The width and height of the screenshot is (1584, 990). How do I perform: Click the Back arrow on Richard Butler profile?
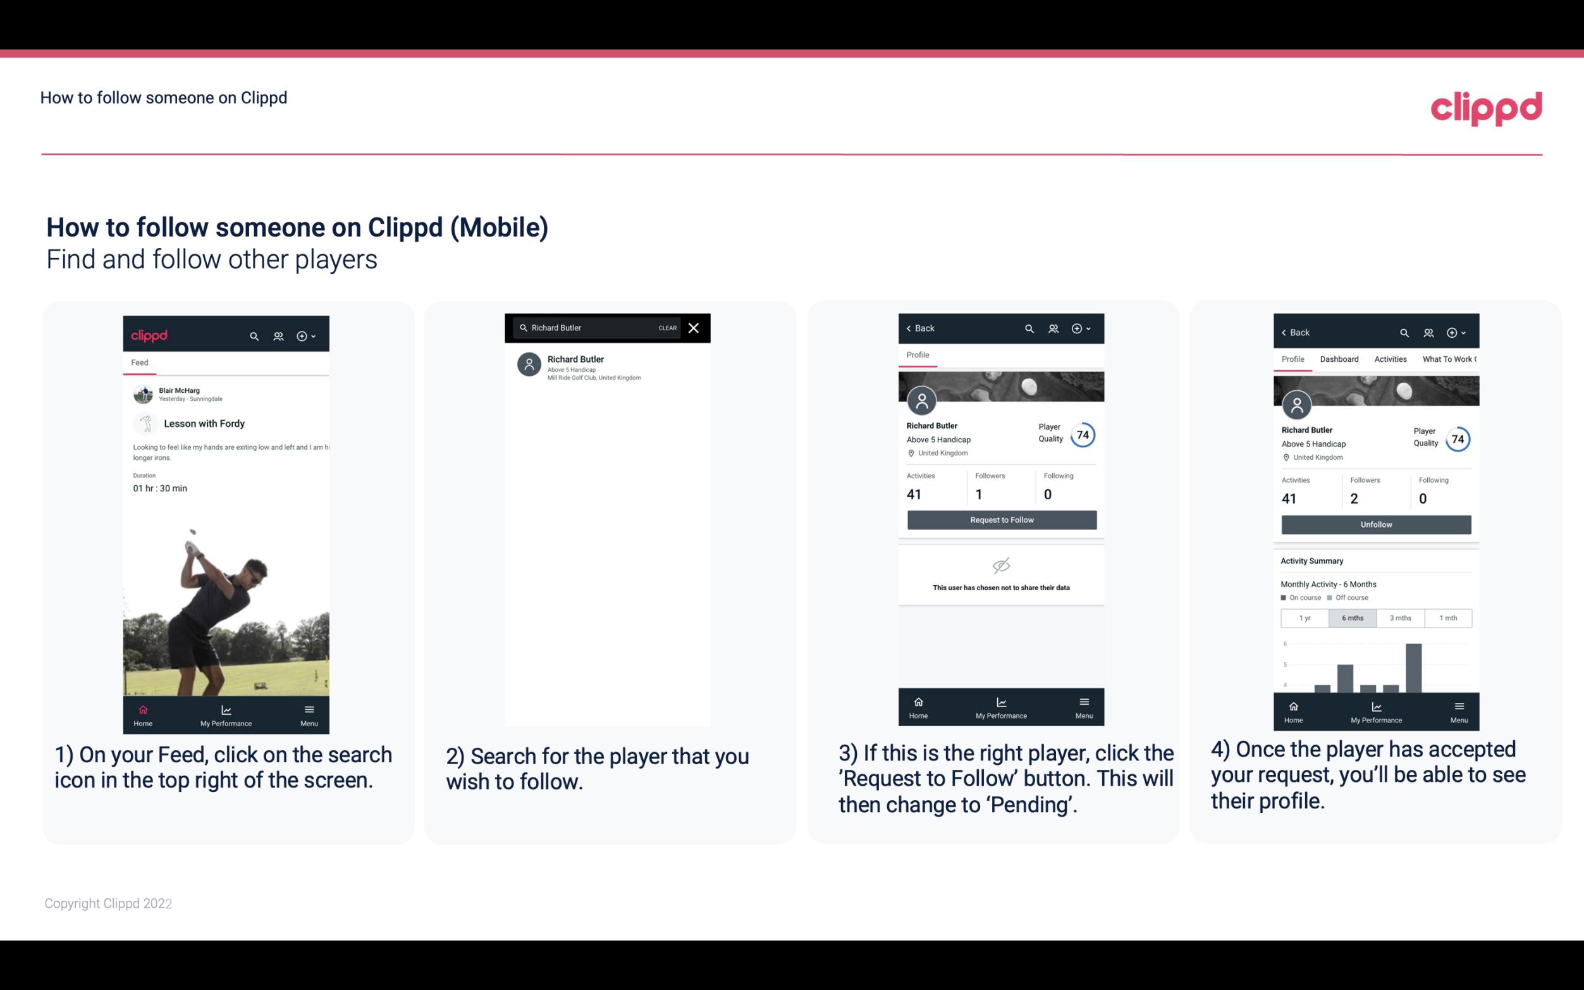coord(912,328)
